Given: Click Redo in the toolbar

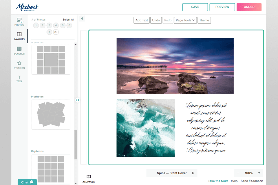Looking at the screenshot, I should (168, 20).
